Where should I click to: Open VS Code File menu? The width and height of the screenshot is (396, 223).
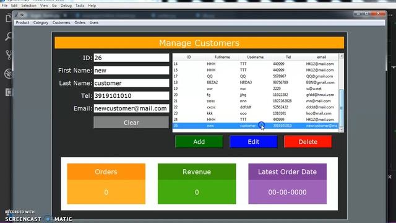tap(4, 6)
